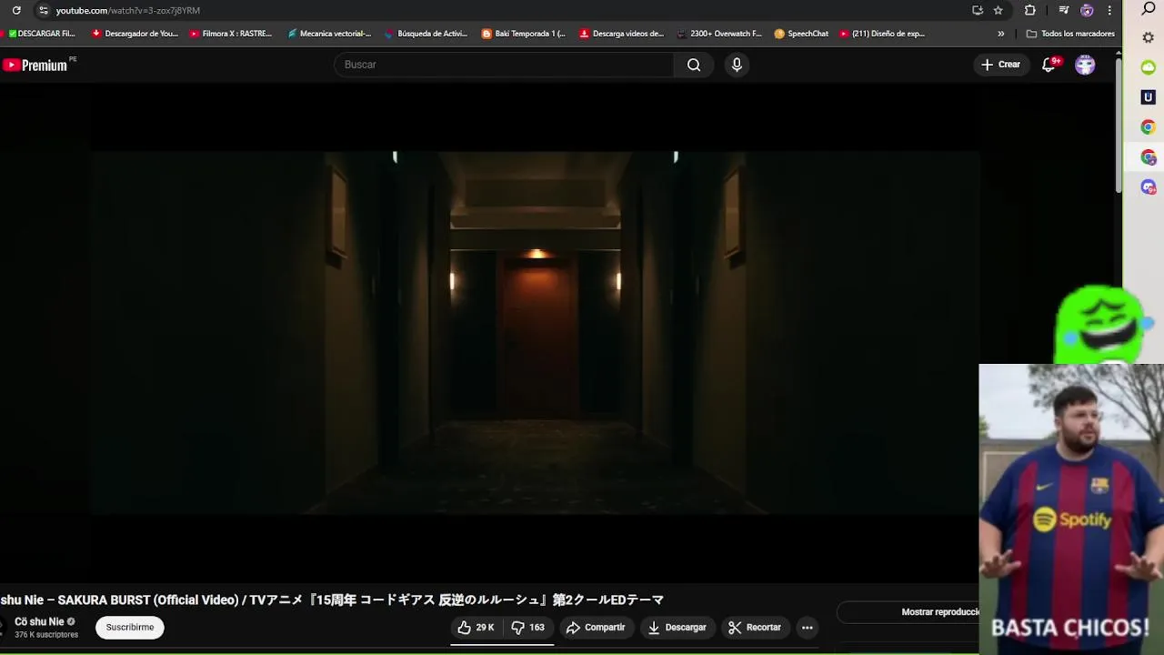Open the notifications bell with 9+ badge
Viewport: 1164px width, 655px height.
pyautogui.click(x=1049, y=65)
